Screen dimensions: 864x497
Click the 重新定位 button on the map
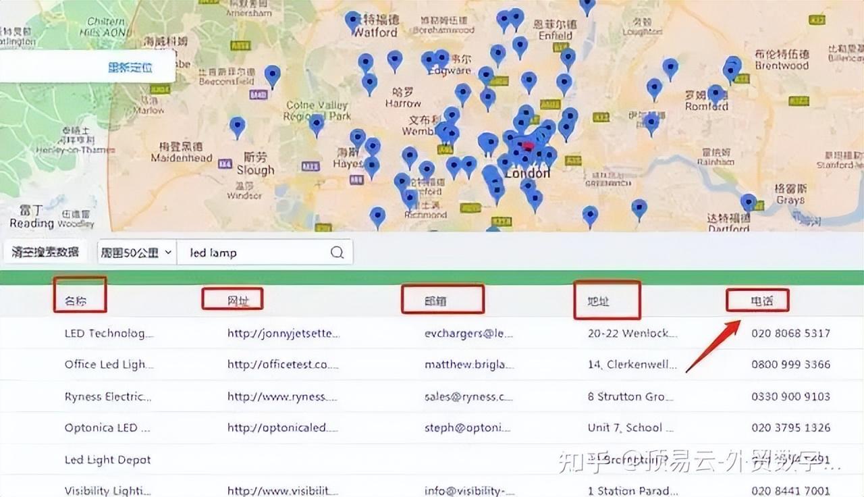[132, 67]
